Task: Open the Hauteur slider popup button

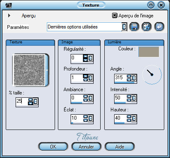Action: pos(134,118)
